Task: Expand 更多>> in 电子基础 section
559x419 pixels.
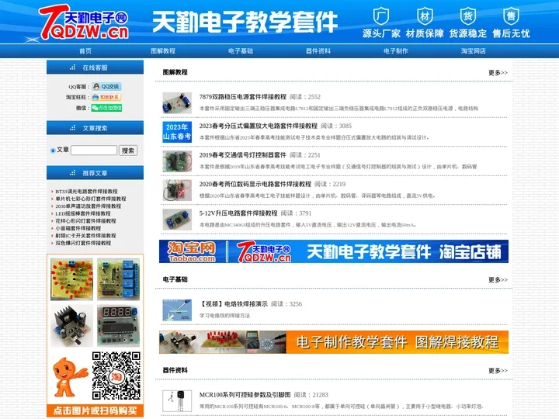Action: 498,280
